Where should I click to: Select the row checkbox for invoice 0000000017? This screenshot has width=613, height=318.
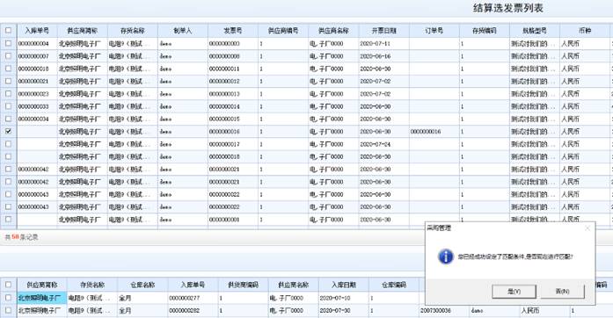[x=8, y=144]
